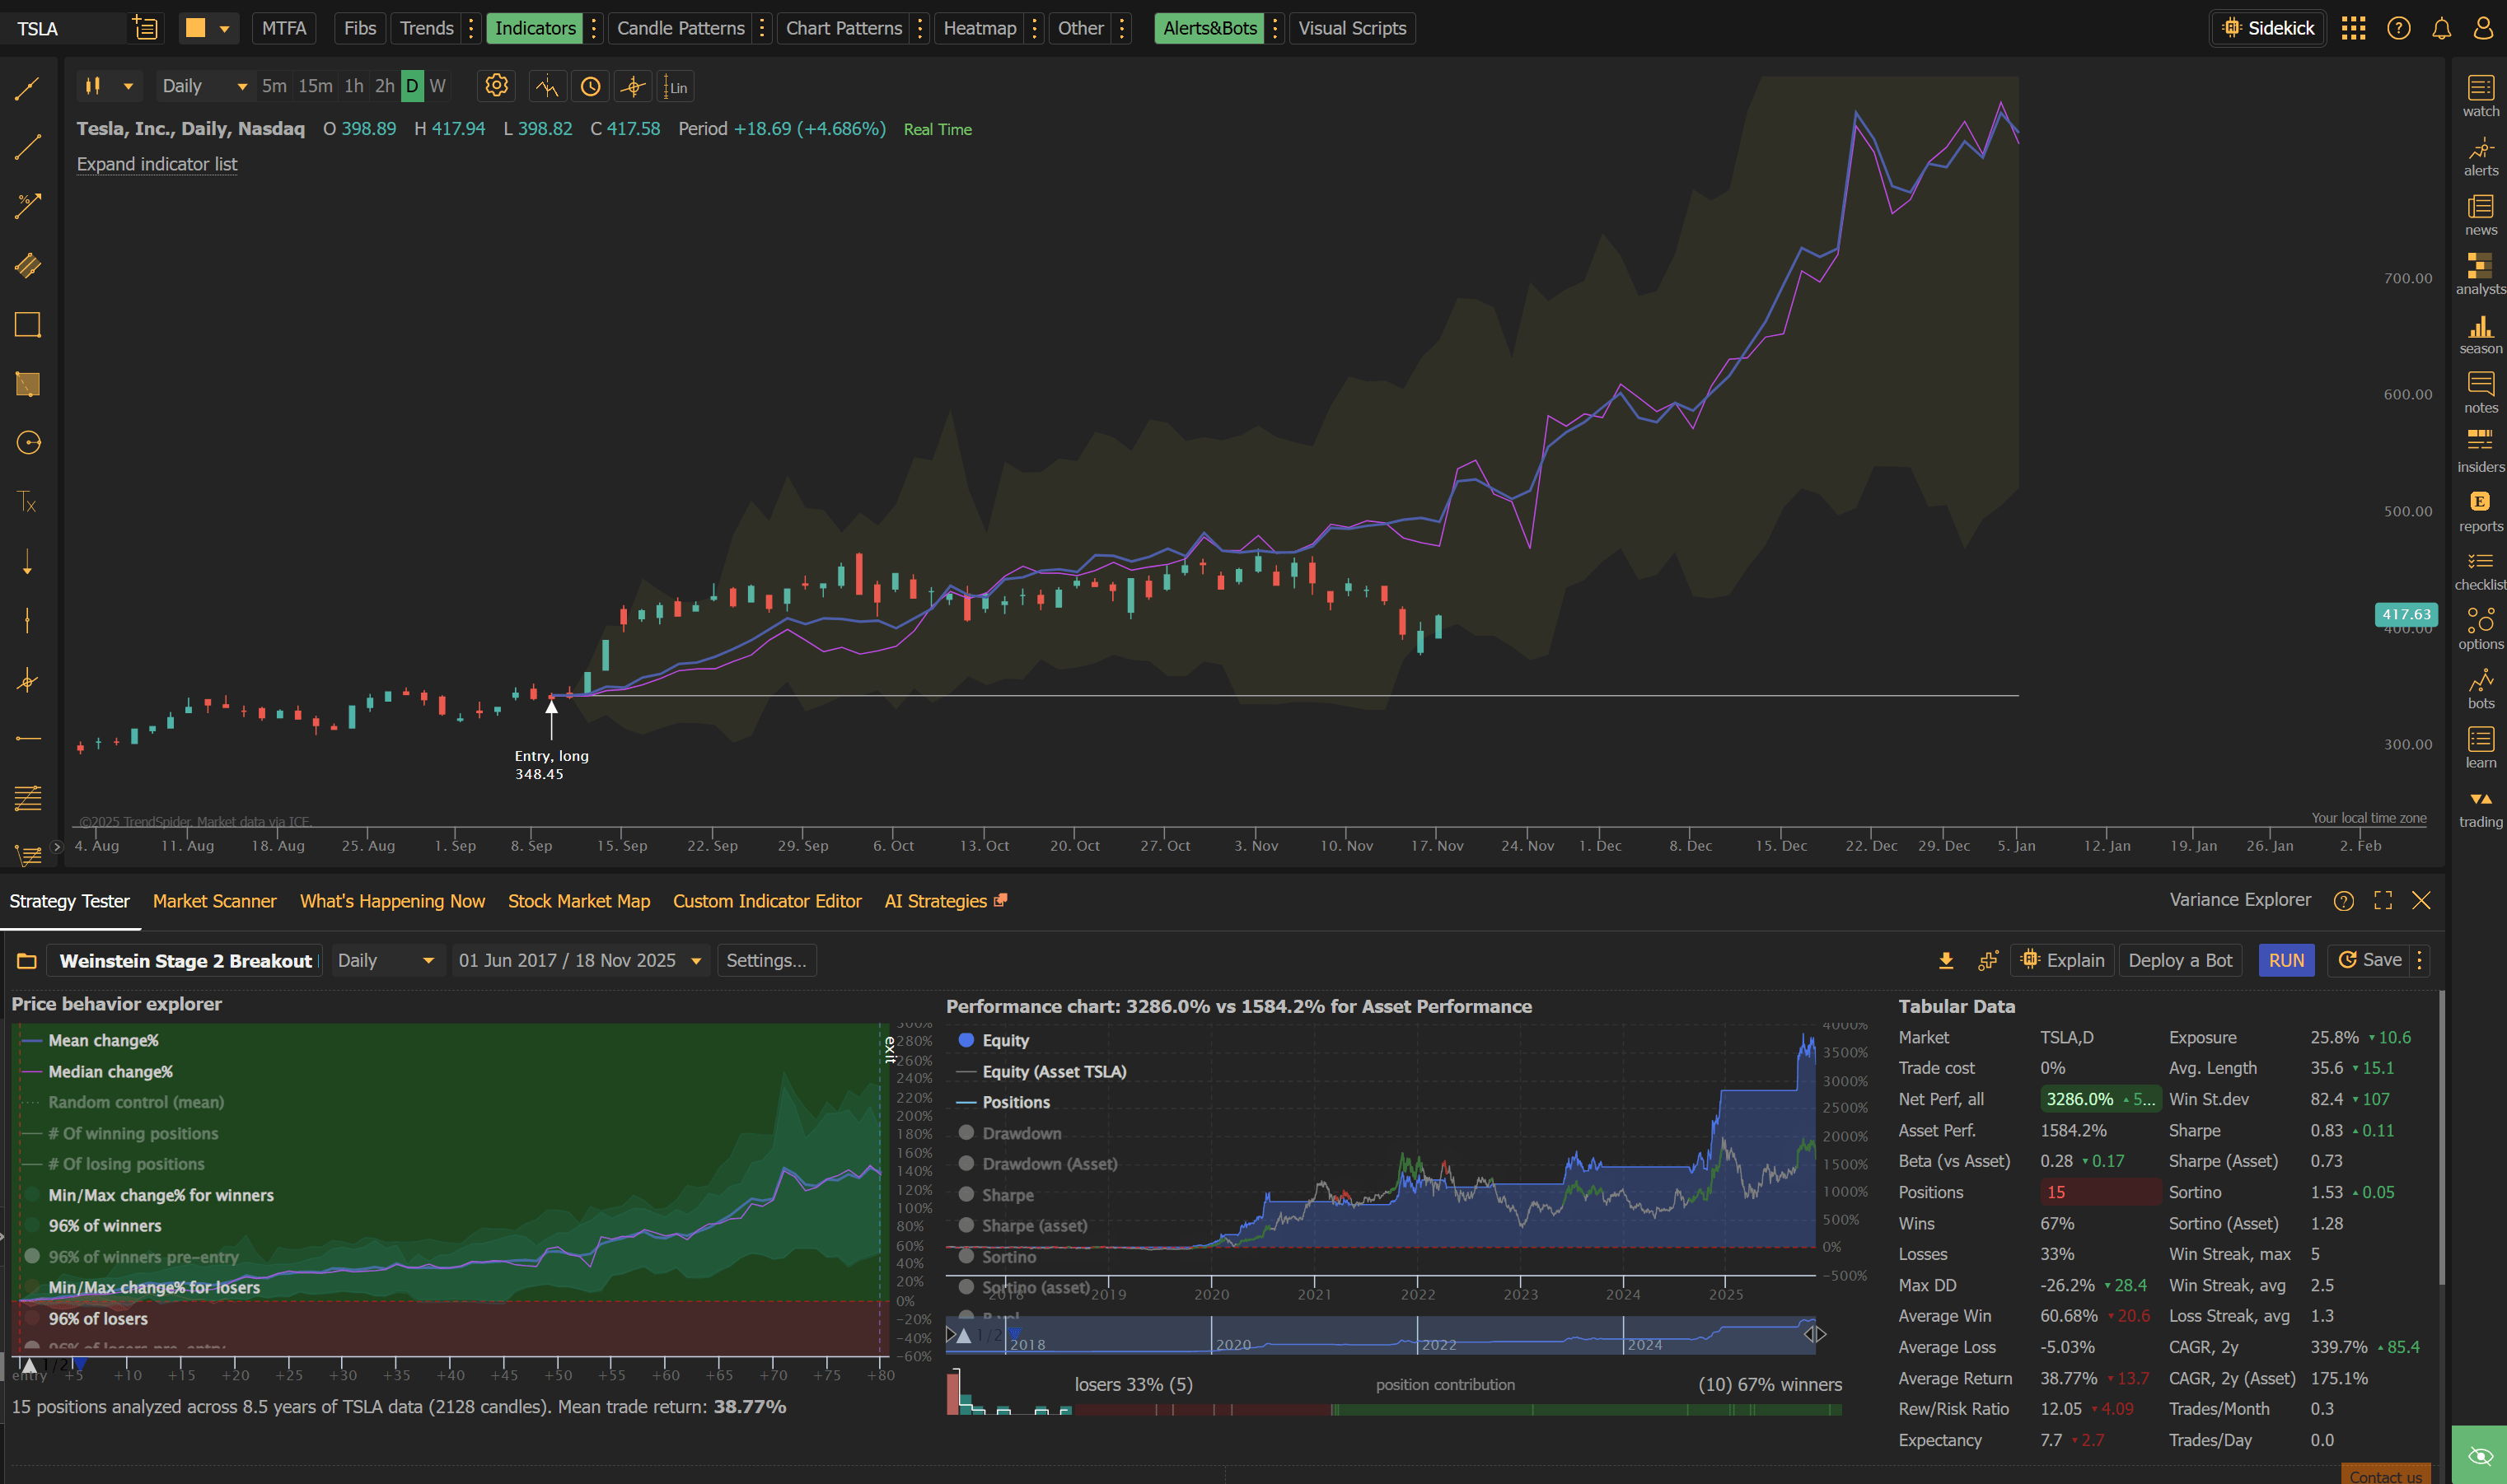Open the bots sidebar panel
Screen dimensions: 2507x1484
pyautogui.click(x=2480, y=689)
